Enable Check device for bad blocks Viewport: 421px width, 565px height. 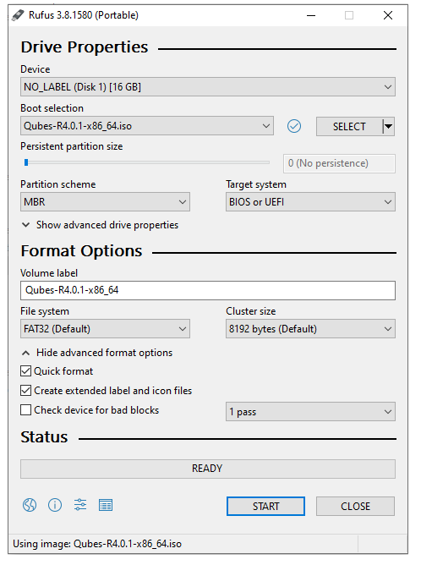[x=25, y=409]
